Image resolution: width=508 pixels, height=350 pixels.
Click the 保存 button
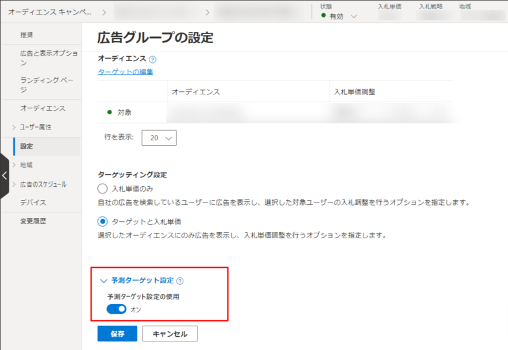(117, 334)
